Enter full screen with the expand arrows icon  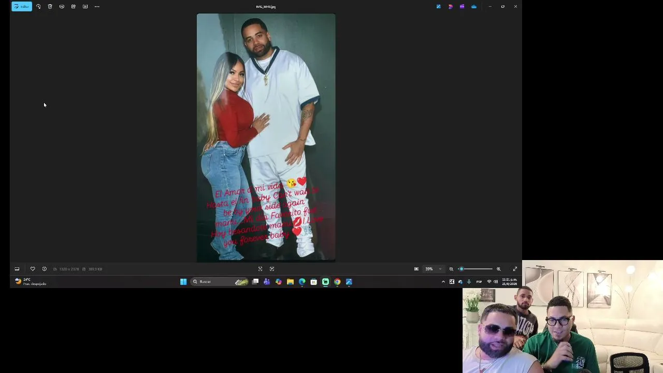coord(515,269)
